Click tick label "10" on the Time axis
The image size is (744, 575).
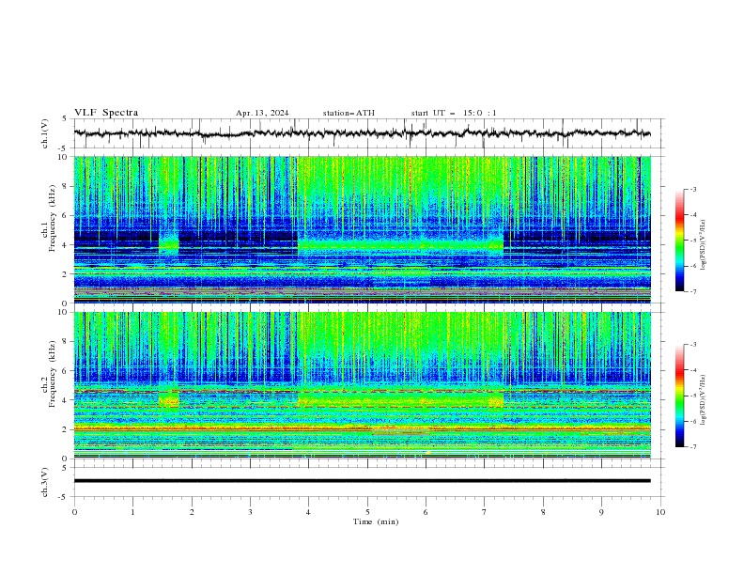pyautogui.click(x=660, y=512)
